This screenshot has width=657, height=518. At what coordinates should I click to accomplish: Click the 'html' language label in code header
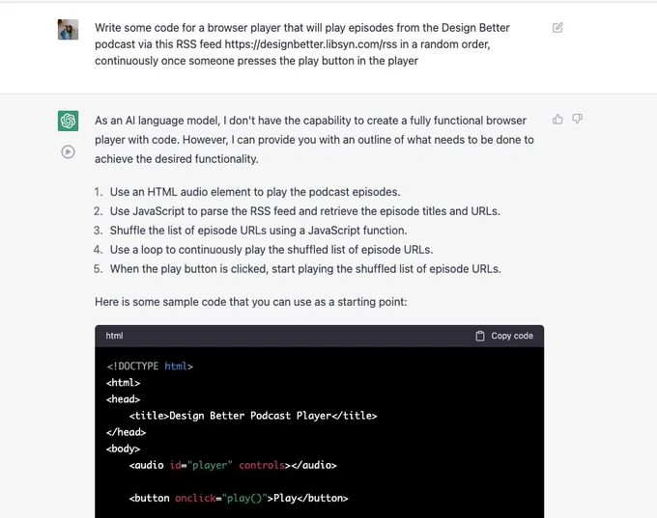coord(114,336)
